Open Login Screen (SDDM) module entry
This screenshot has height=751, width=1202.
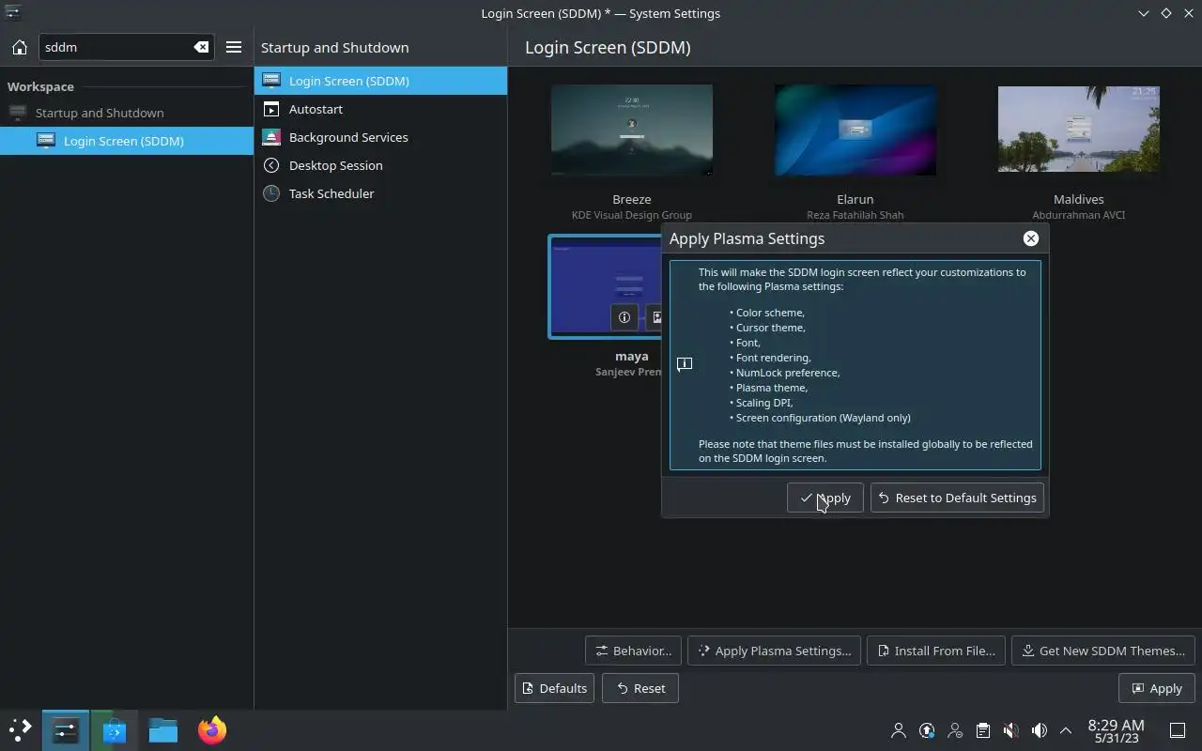pos(380,81)
